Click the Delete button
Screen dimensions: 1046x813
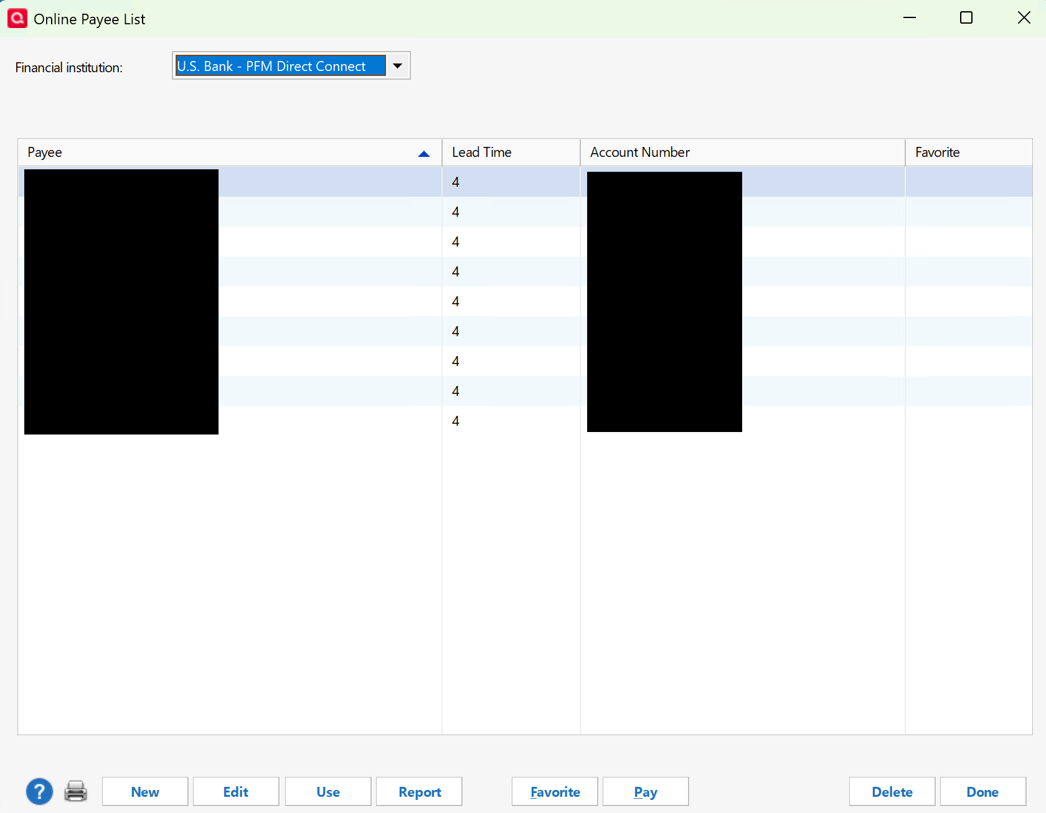pos(892,792)
